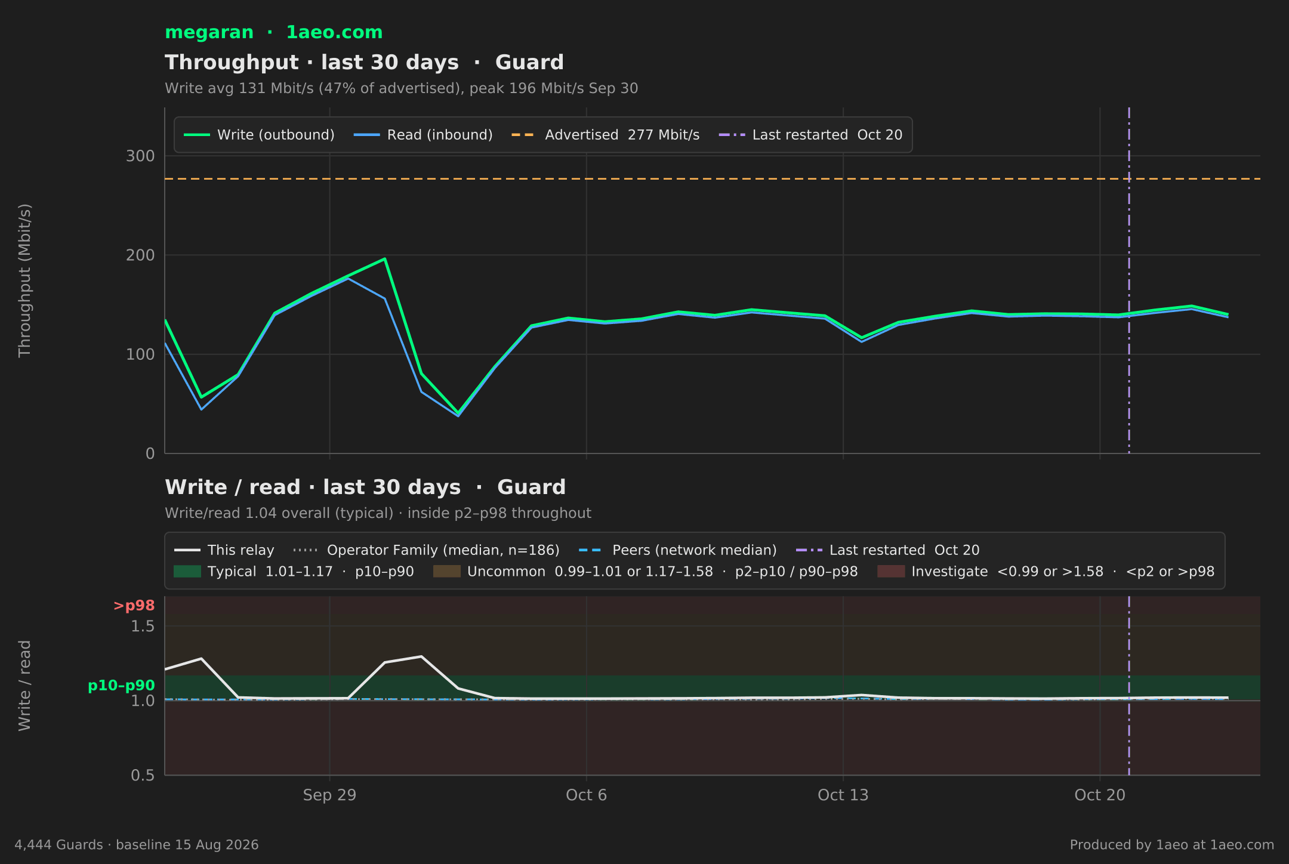Click the 300 tick label on throughput axis
The width and height of the screenshot is (1289, 864).
tap(140, 156)
